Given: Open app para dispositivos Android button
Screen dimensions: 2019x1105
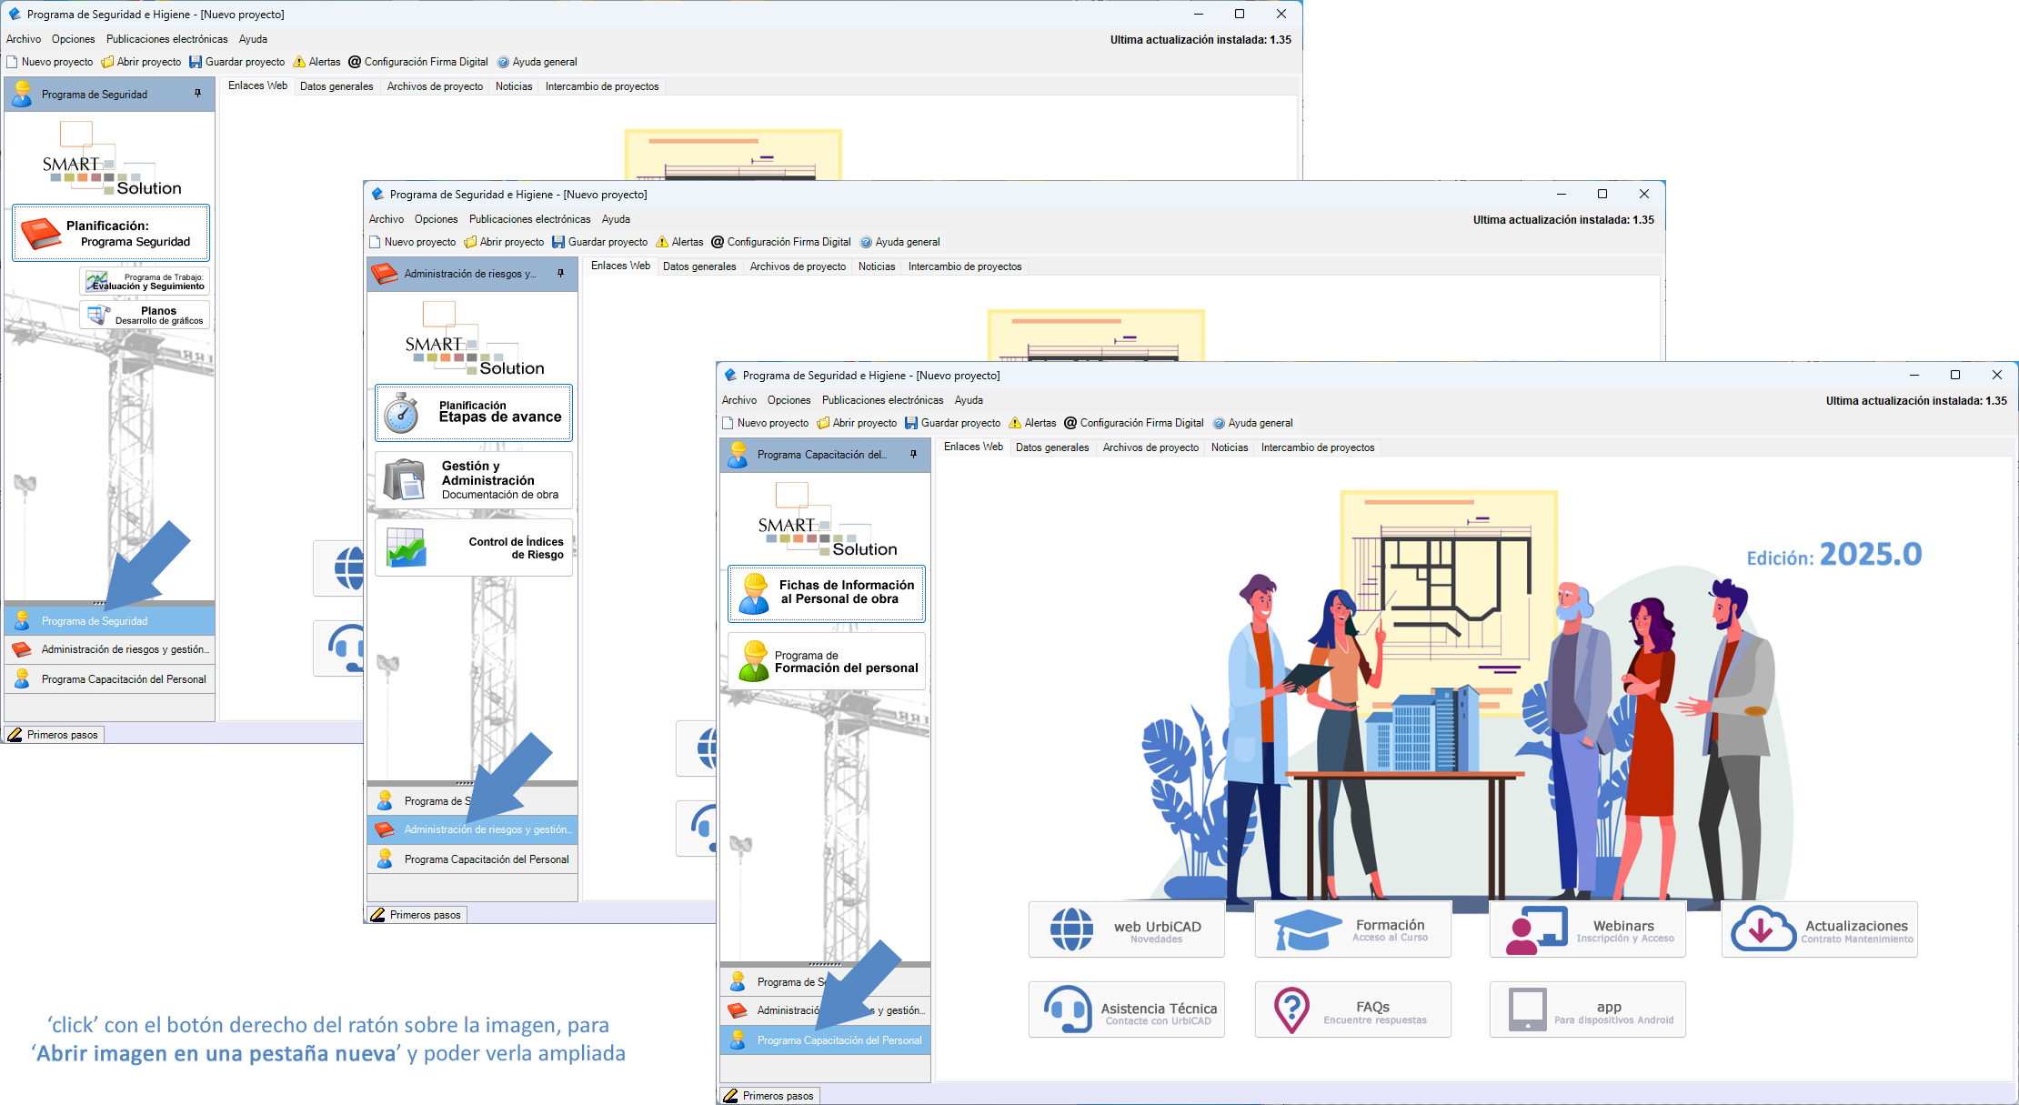Looking at the screenshot, I should pos(1587,1010).
